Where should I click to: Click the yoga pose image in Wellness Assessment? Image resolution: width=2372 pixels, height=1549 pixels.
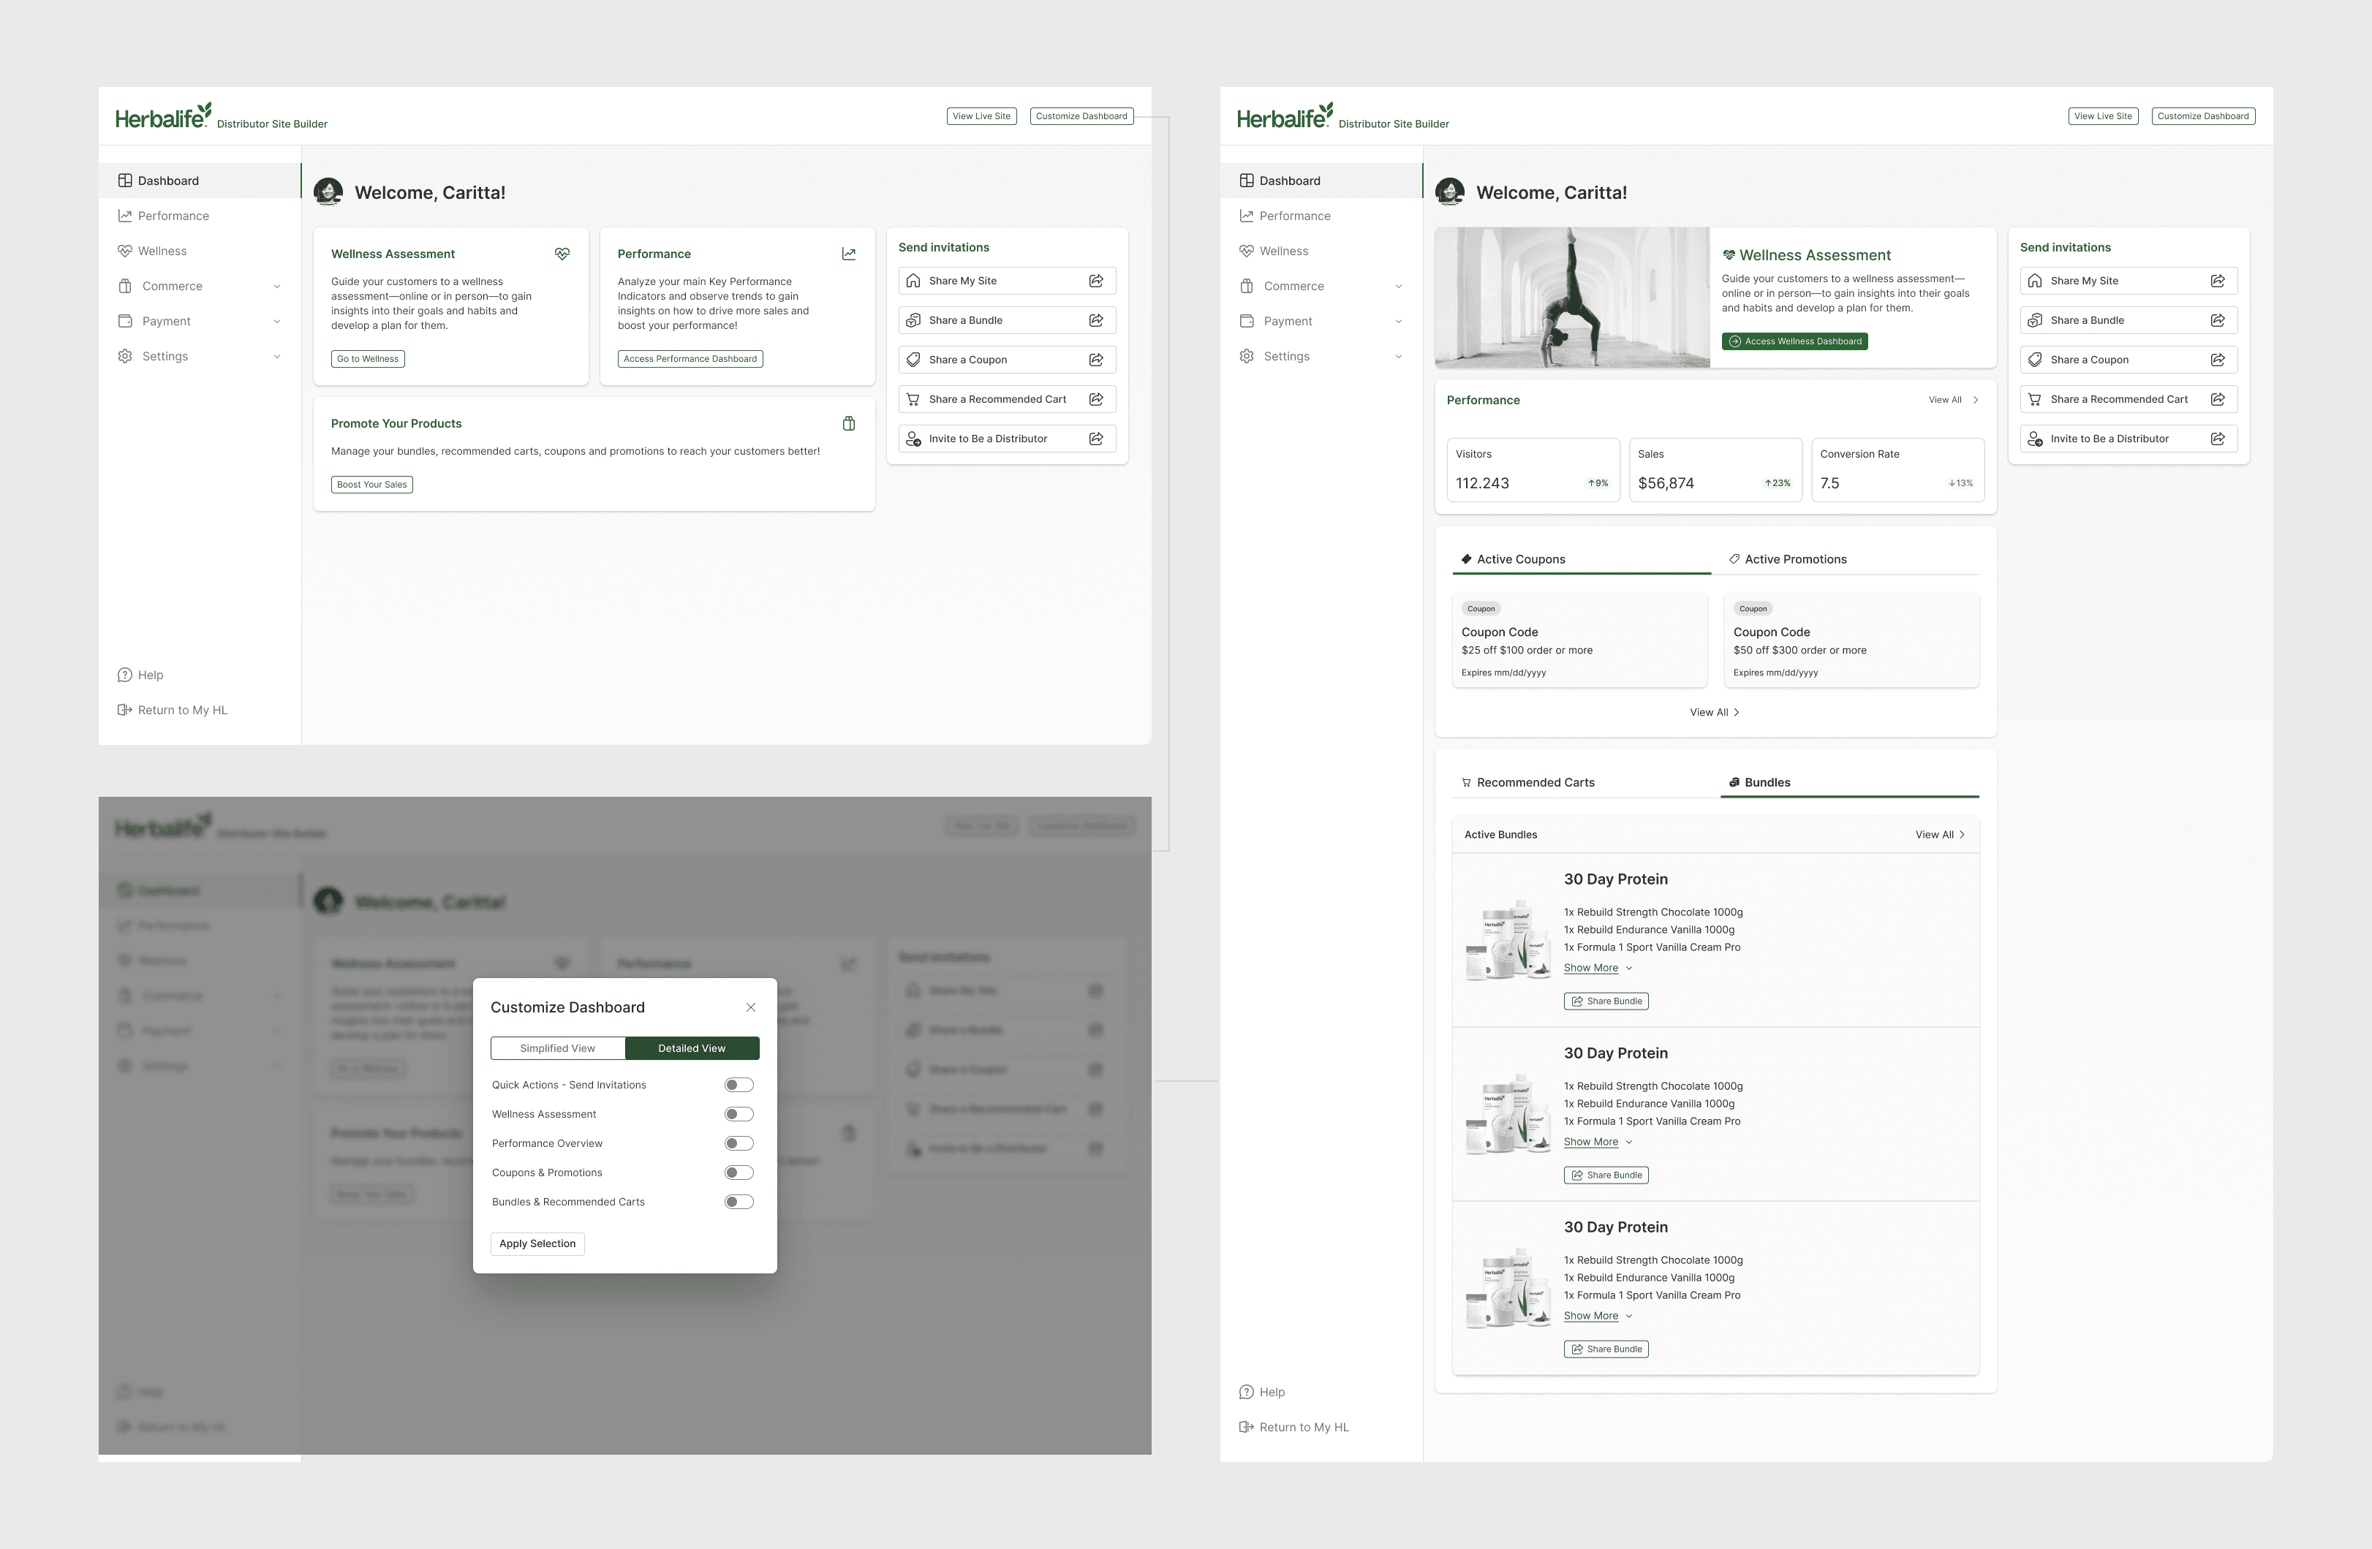(1573, 298)
